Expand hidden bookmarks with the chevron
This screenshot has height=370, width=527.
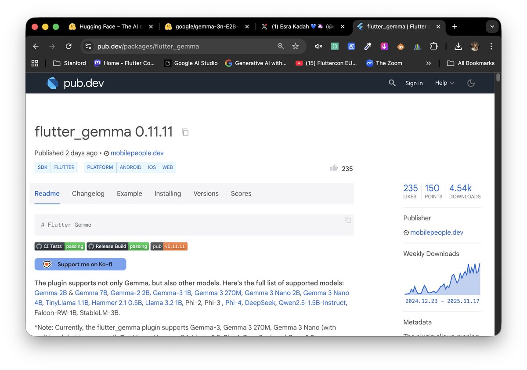[x=428, y=63]
